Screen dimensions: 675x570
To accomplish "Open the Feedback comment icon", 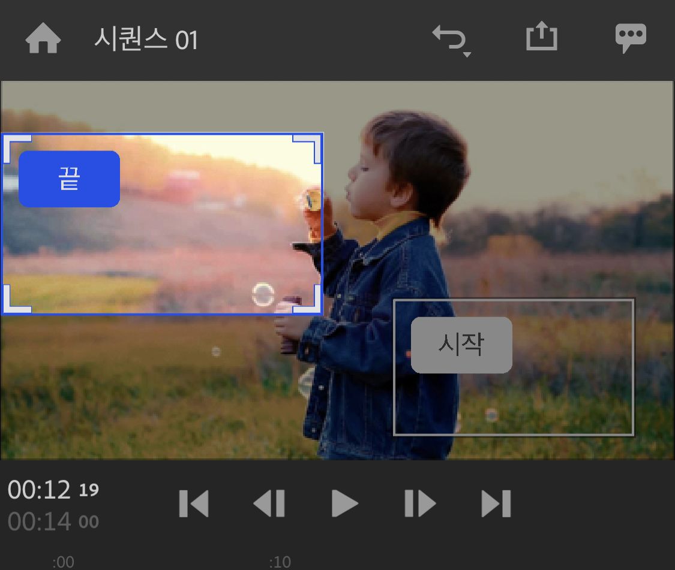I will pyautogui.click(x=631, y=37).
